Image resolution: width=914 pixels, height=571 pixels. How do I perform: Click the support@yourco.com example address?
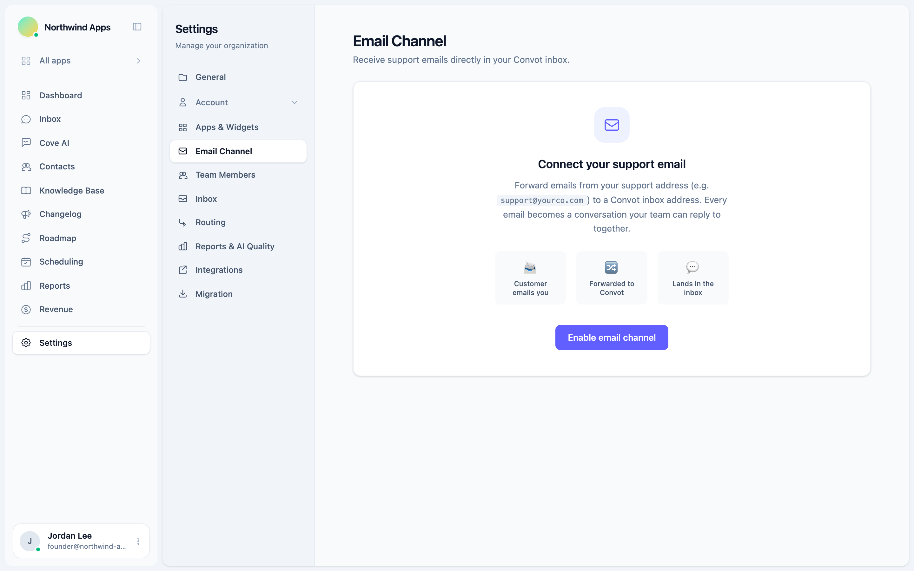click(x=542, y=200)
